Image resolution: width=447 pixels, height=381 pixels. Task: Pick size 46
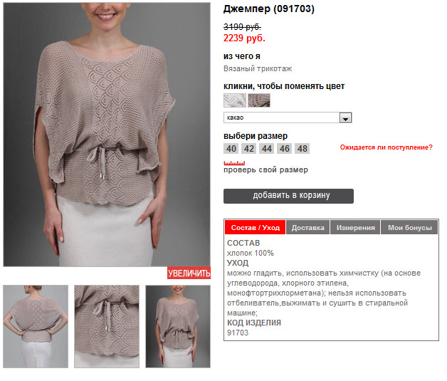284,149
